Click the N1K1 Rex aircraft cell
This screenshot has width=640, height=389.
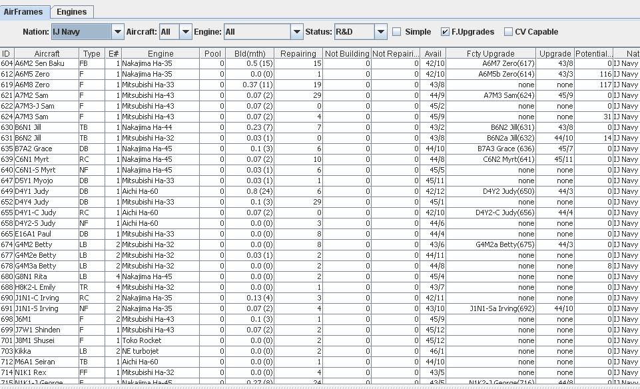(47, 372)
